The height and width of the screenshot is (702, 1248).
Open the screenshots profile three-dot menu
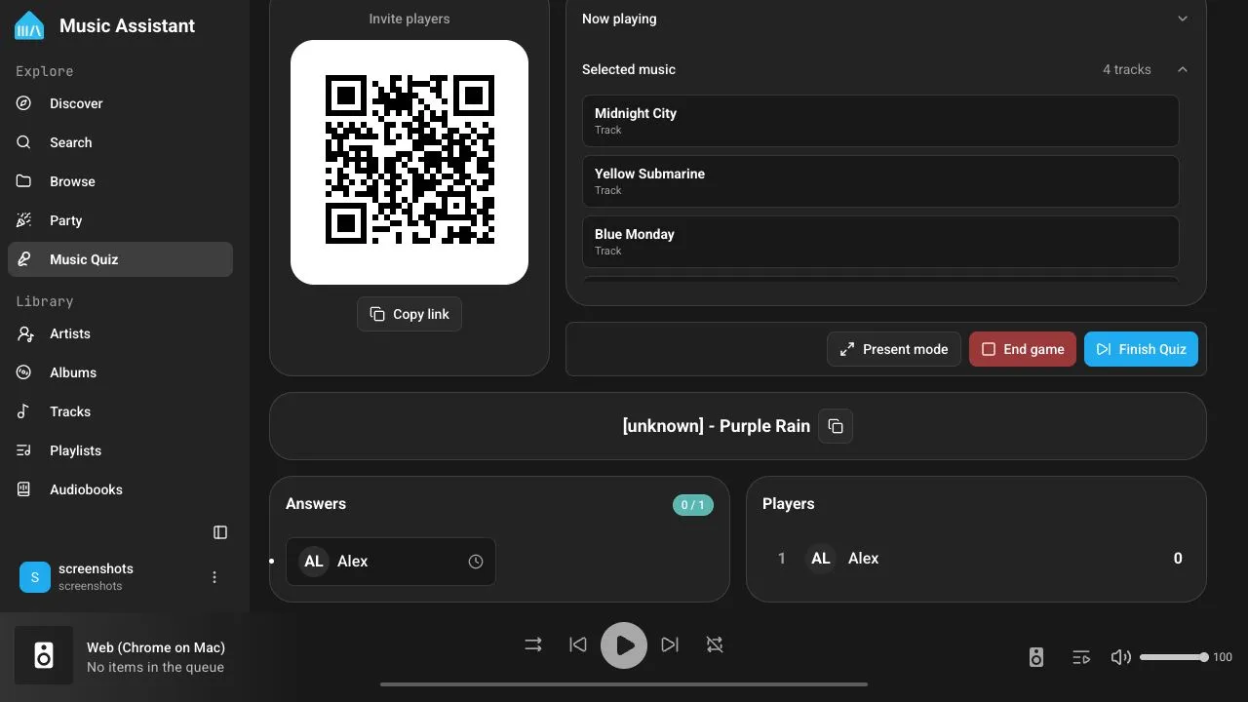point(214,577)
